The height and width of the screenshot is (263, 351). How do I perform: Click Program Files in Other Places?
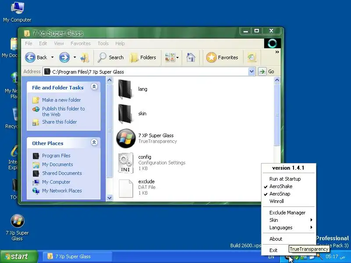[56, 156]
